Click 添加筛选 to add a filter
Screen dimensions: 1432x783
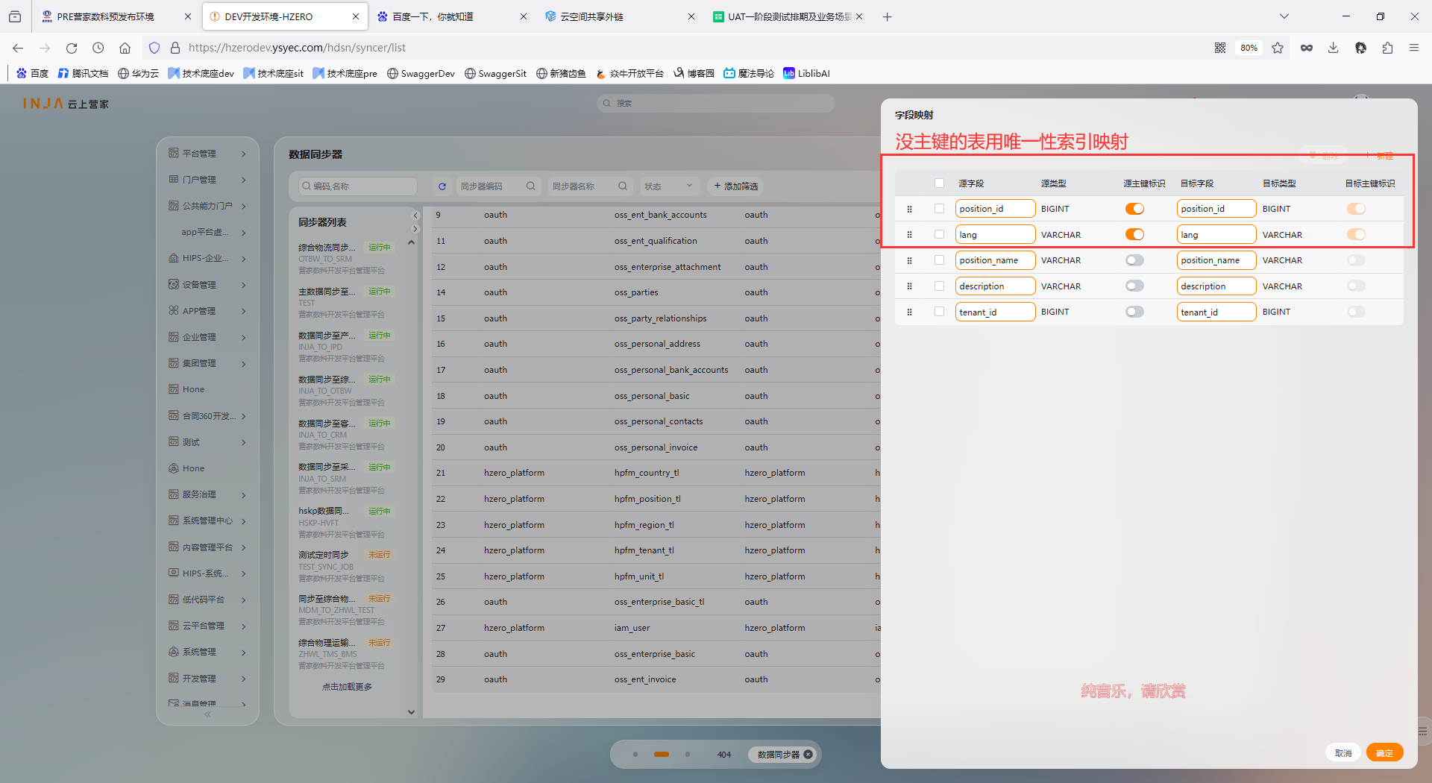tap(735, 186)
